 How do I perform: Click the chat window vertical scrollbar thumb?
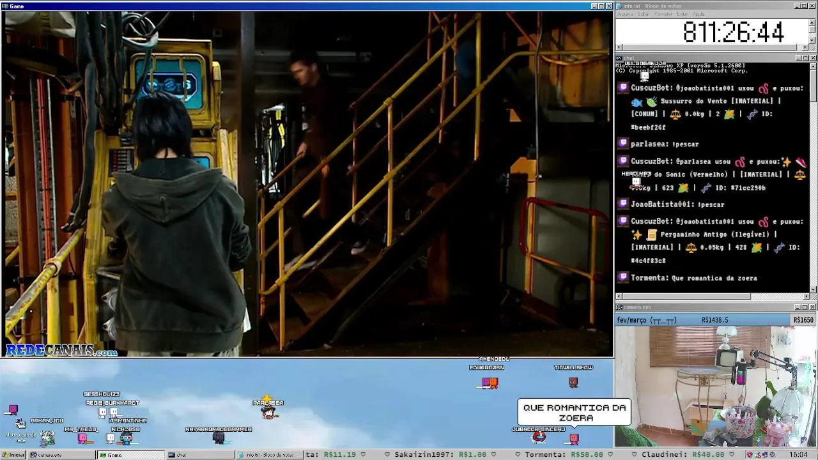(x=813, y=85)
